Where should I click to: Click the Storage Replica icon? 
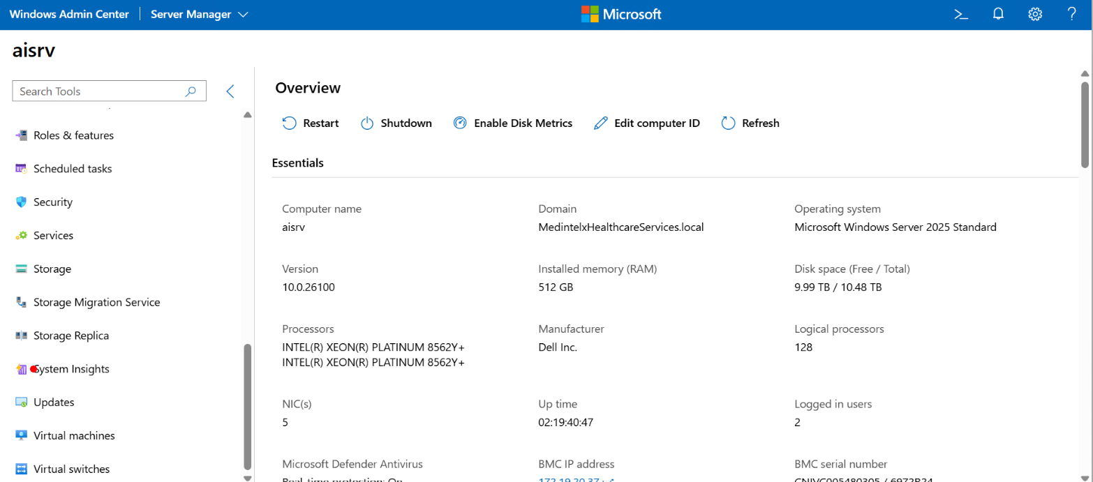[x=21, y=336]
